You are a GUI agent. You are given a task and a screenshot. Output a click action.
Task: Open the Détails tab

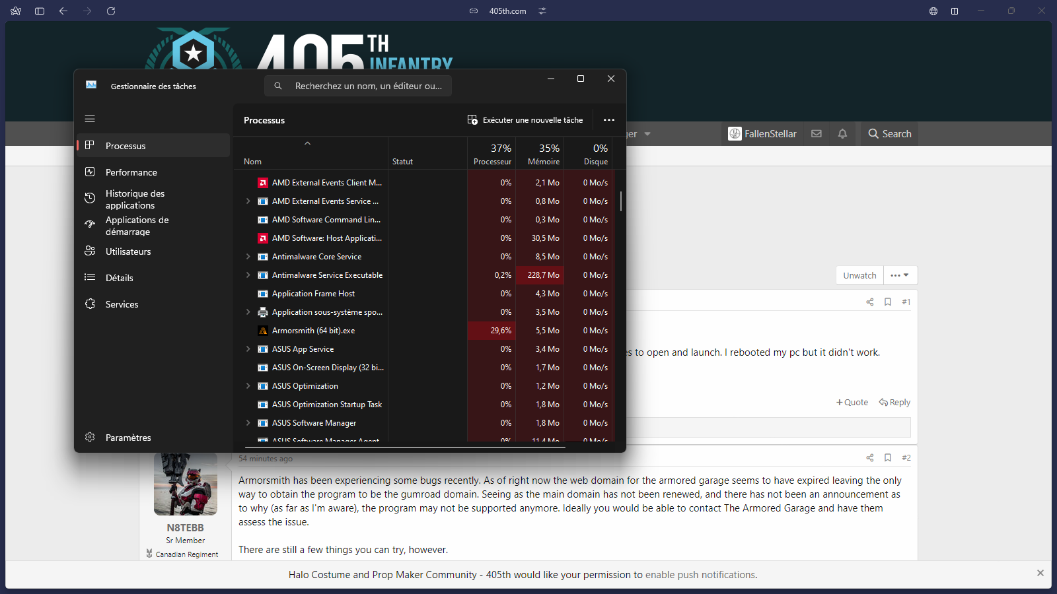(153, 278)
